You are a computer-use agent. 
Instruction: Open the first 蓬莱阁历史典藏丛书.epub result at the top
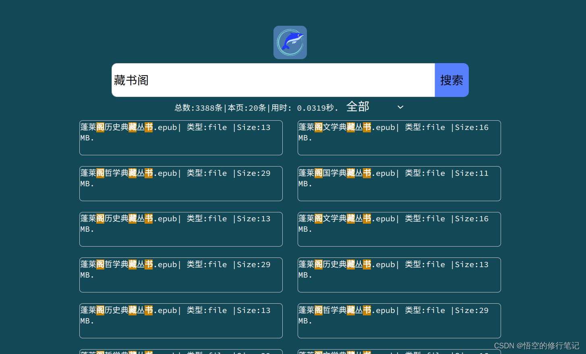click(x=181, y=138)
